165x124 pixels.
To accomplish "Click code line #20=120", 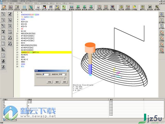I will click(x=24, y=22).
